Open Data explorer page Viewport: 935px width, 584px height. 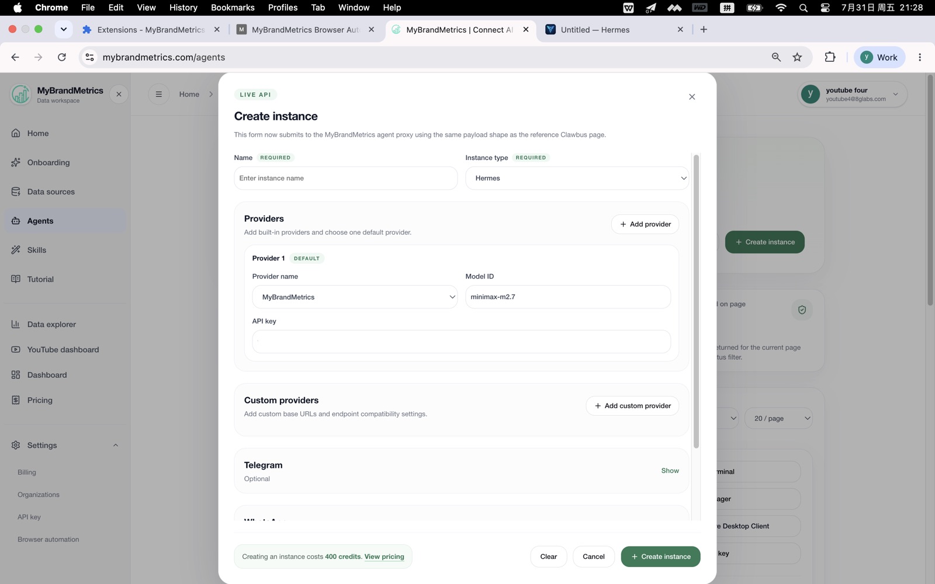(65, 324)
